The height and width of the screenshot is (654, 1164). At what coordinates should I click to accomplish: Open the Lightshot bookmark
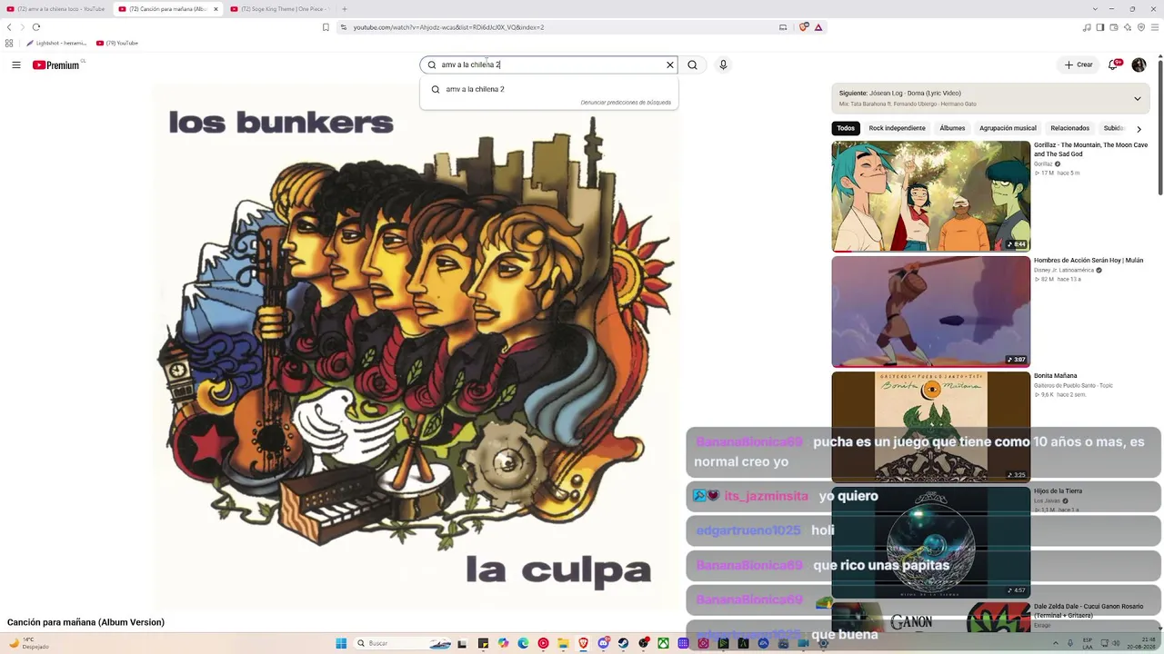tap(56, 43)
